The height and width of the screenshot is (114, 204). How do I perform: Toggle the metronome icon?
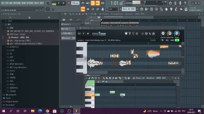tap(83, 3)
